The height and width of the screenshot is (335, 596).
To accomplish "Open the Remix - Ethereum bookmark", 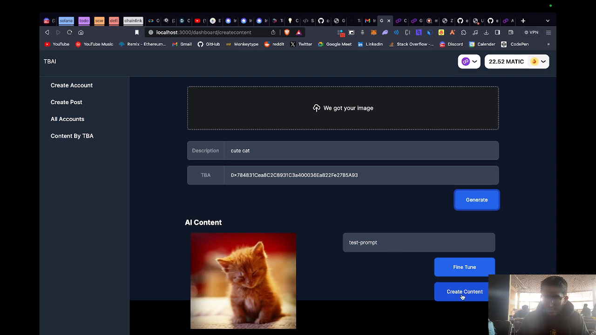I will [x=142, y=44].
